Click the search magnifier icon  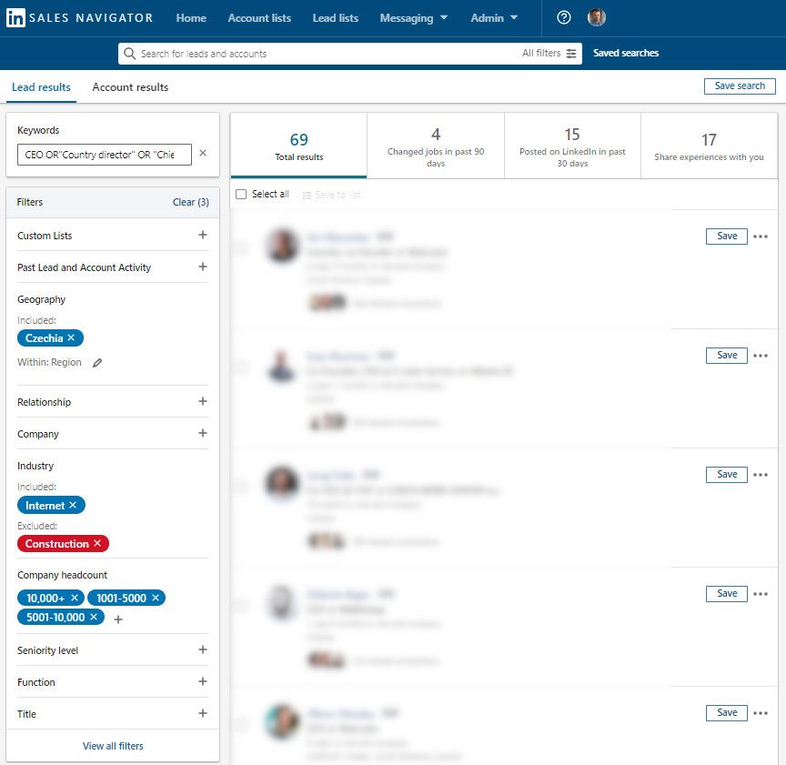pyautogui.click(x=129, y=53)
